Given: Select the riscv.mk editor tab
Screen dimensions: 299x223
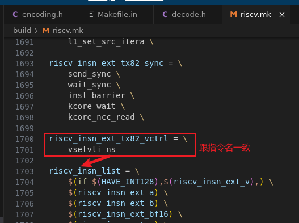Looking at the screenshot, I should pyautogui.click(x=255, y=15).
